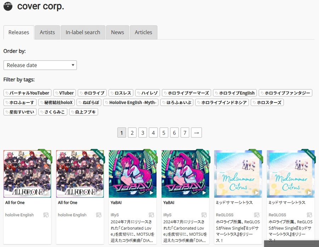Viewport: 319px width, 247px height.
Task: Apply the ハイレゾ tag filter
Action: (147, 93)
